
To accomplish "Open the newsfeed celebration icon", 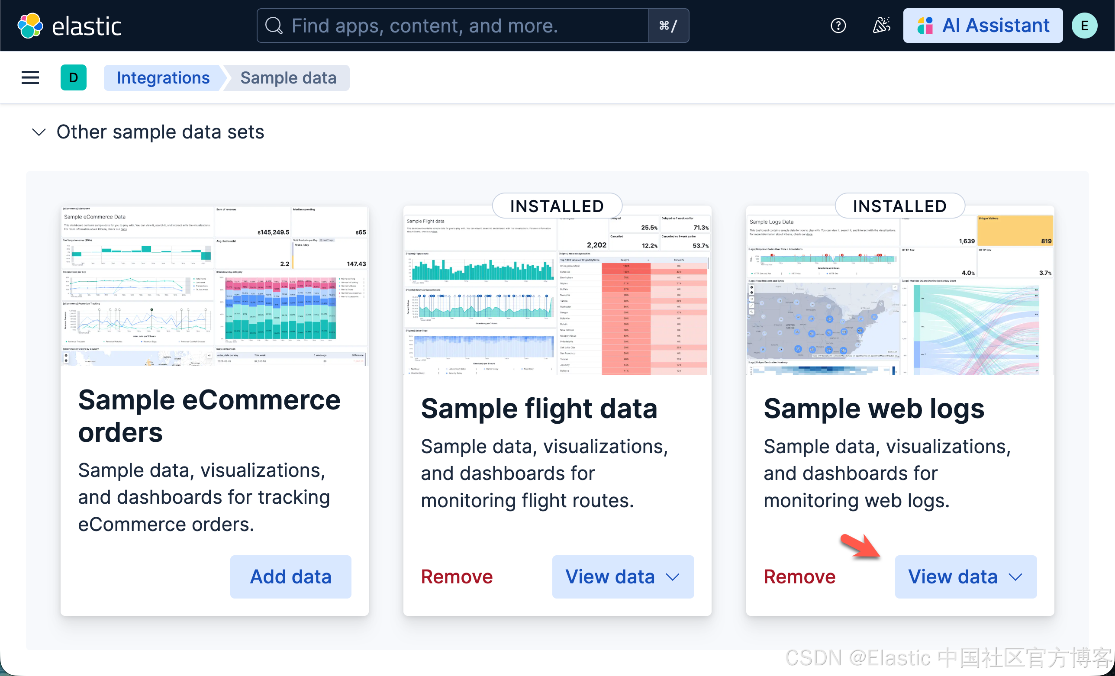I will coord(881,26).
